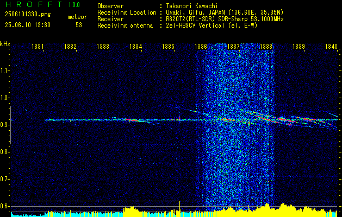Click the HROFFT title text
Image resolution: width=342 pixels, height=217 pixels.
[x=34, y=4]
